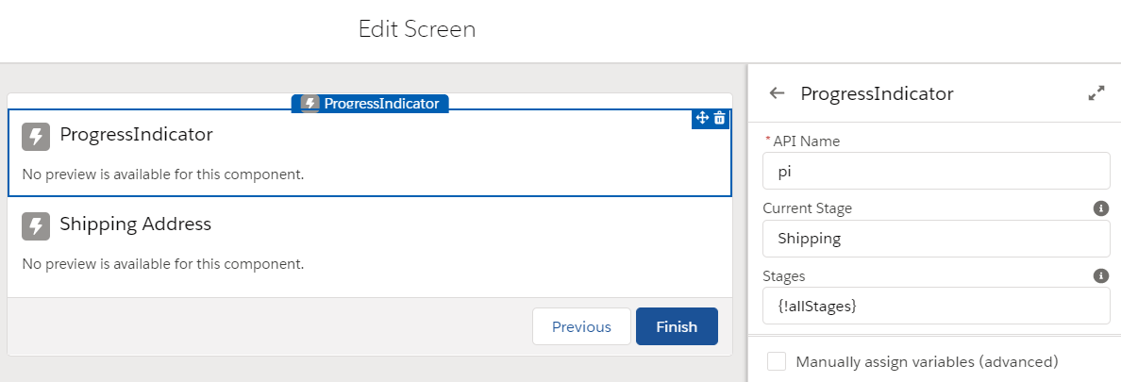Click the info icon next to Stages
Viewport: 1121px width, 382px height.
[x=1101, y=275]
